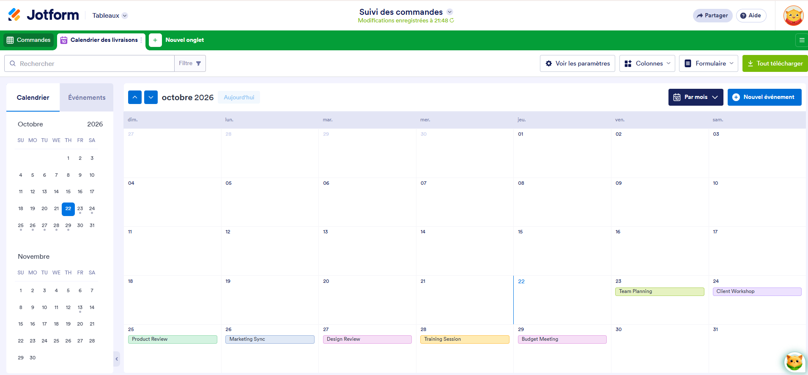Add a new tab with the plus icon
808x375 pixels.
[155, 40]
